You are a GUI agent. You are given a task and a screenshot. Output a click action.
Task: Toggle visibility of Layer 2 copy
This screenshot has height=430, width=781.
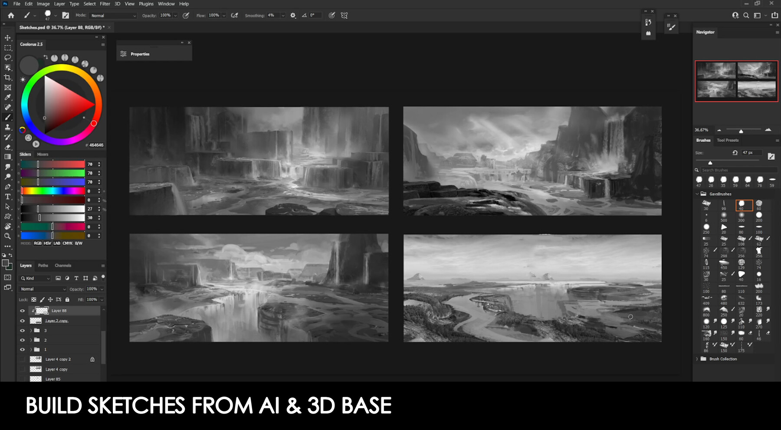pos(22,320)
